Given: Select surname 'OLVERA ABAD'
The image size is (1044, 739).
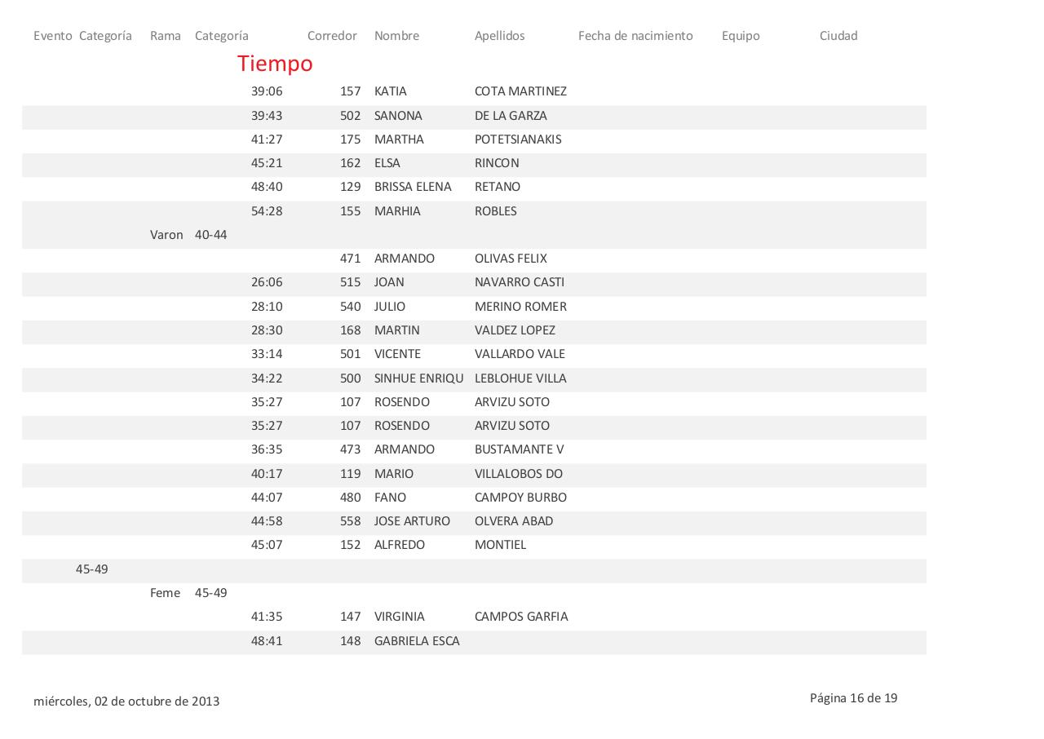Looking at the screenshot, I should click(x=514, y=521).
